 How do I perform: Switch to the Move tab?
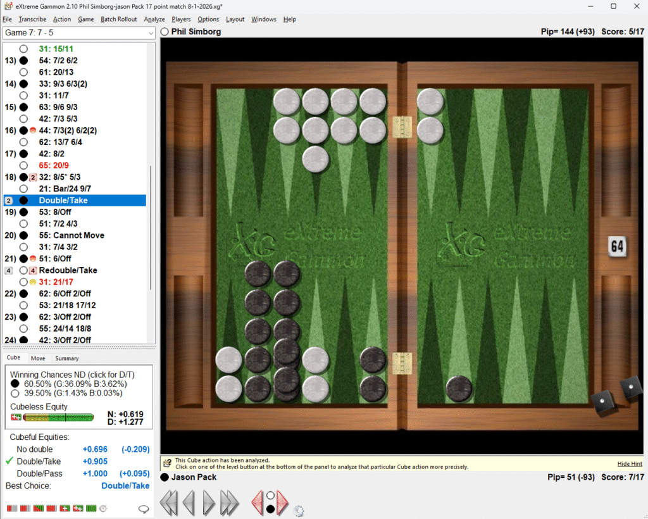click(x=38, y=358)
